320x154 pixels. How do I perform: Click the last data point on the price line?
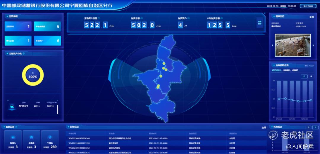coord(311,100)
